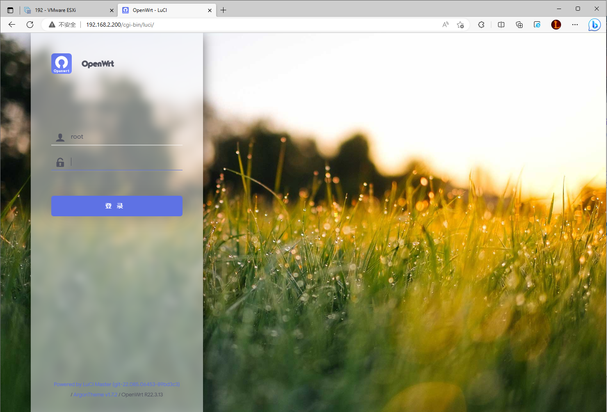Viewport: 607px width, 412px height.
Task: Click the OpenWrt logo icon
Action: [x=62, y=64]
